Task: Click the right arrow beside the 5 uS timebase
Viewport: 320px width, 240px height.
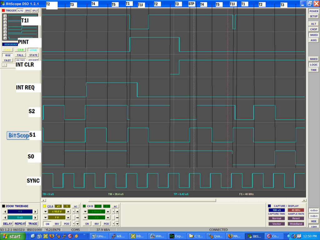Action: tap(35, 217)
